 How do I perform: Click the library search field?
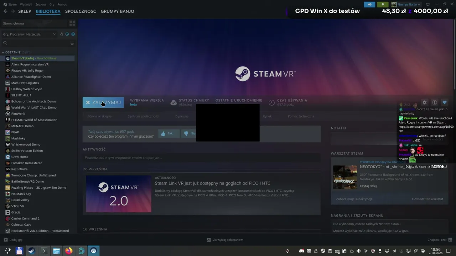36,43
